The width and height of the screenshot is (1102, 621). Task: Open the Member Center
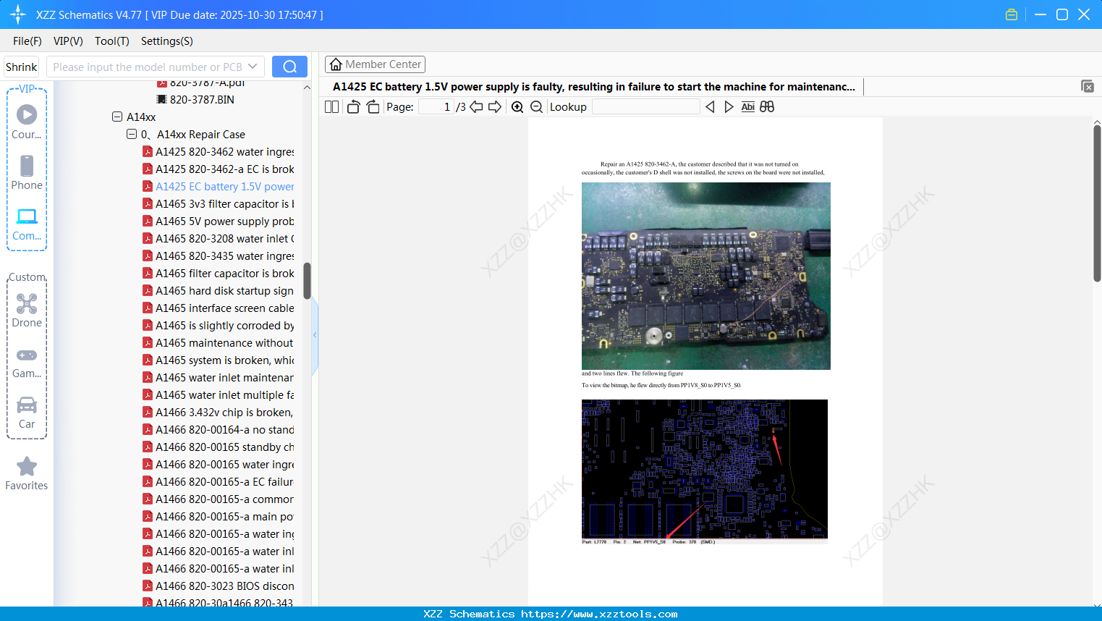click(x=375, y=64)
